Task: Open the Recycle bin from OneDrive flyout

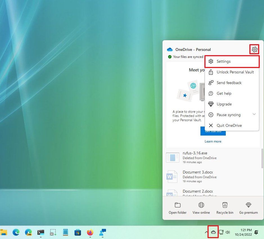Action: (x=225, y=207)
